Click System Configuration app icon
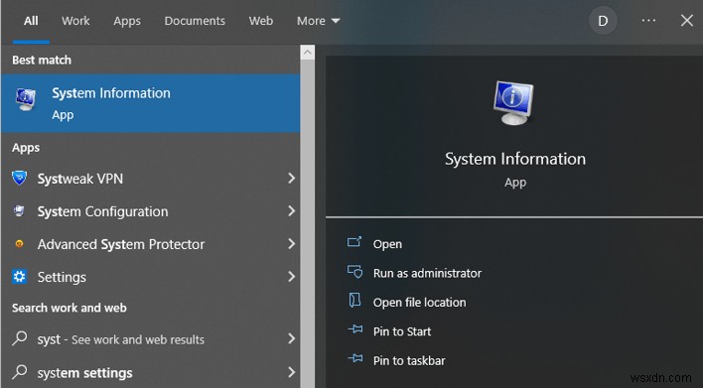Image resolution: width=703 pixels, height=388 pixels. (x=19, y=210)
